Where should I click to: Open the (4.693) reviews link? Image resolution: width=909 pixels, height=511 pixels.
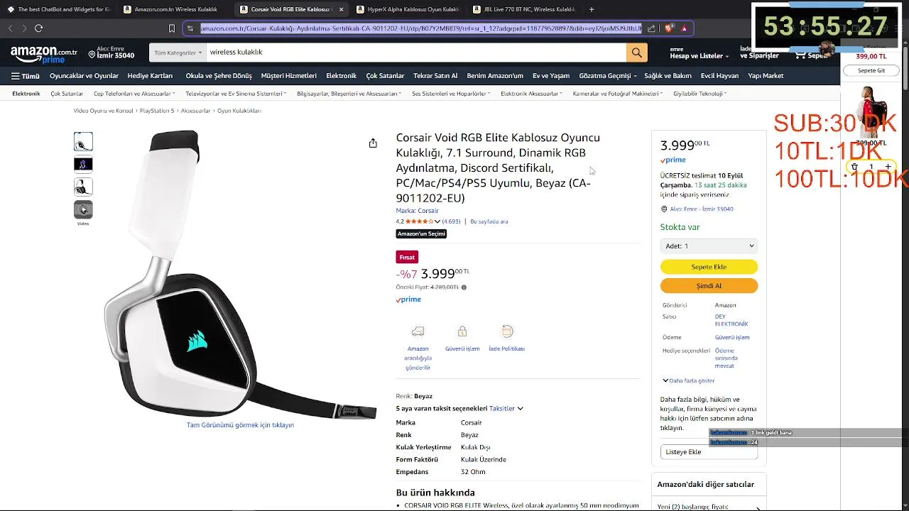pyautogui.click(x=451, y=221)
